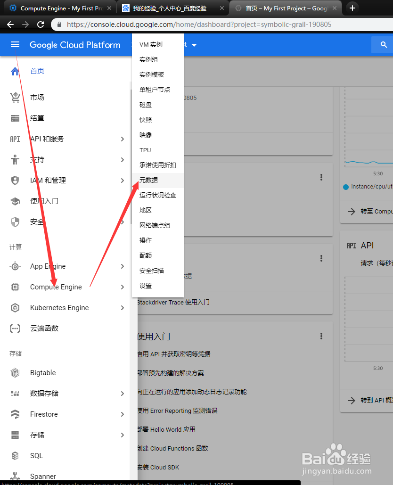The width and height of the screenshot is (393, 485).
Task: Click the search magnifier icon
Action: click(x=384, y=45)
